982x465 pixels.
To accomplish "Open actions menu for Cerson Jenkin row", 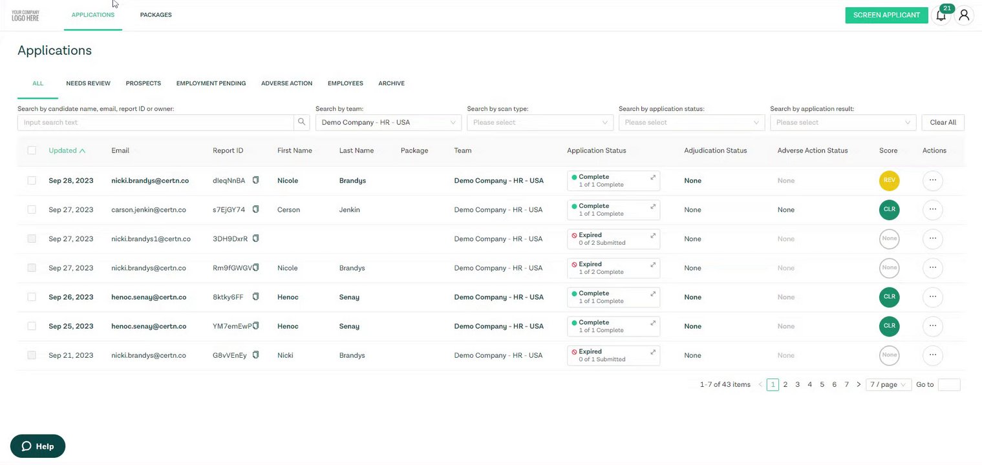I will pos(932,209).
